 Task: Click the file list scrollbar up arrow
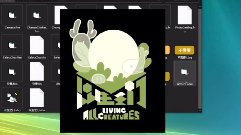click(200, 6)
